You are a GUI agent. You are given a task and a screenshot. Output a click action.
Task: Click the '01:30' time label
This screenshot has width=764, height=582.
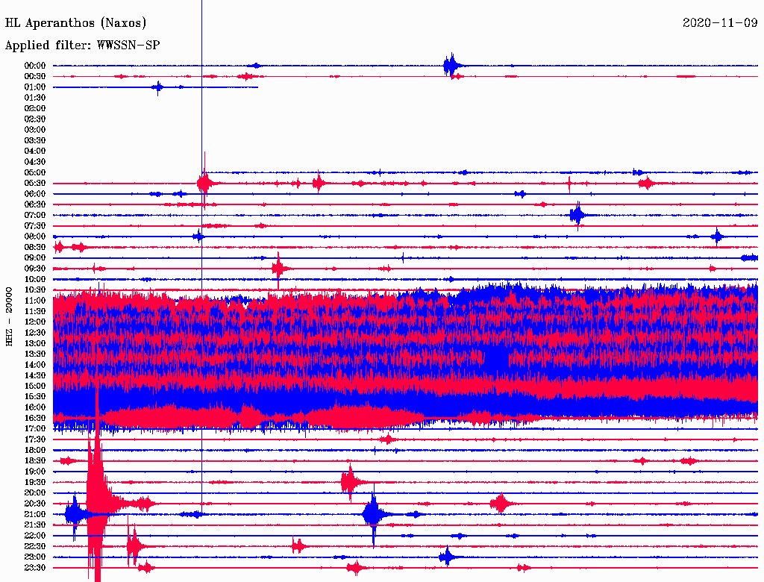[35, 98]
